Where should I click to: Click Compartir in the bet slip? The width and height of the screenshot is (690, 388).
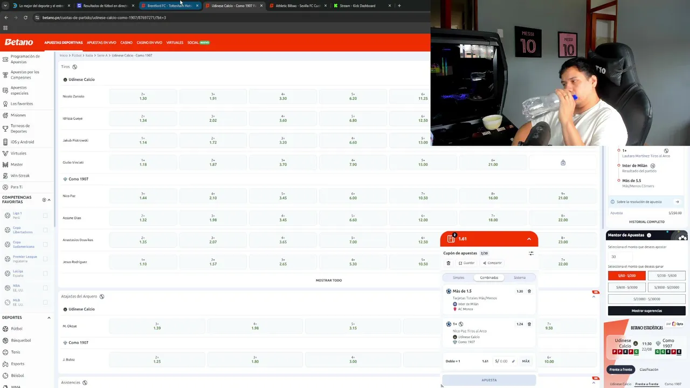click(493, 263)
